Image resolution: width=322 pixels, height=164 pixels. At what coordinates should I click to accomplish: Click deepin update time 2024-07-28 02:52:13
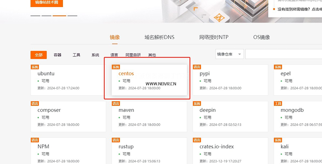(225, 125)
